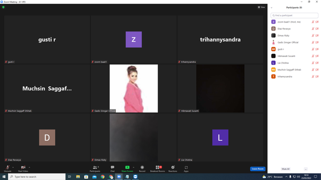Open TeamViewer icon on the taskbar

tap(135, 176)
